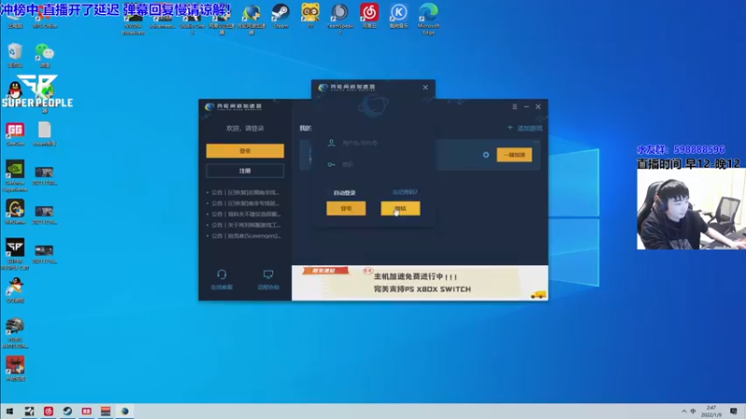Viewport: 746px width, 419px height.
Task: Open NetEase Cloud Music red desktop icon
Action: pyautogui.click(x=369, y=16)
